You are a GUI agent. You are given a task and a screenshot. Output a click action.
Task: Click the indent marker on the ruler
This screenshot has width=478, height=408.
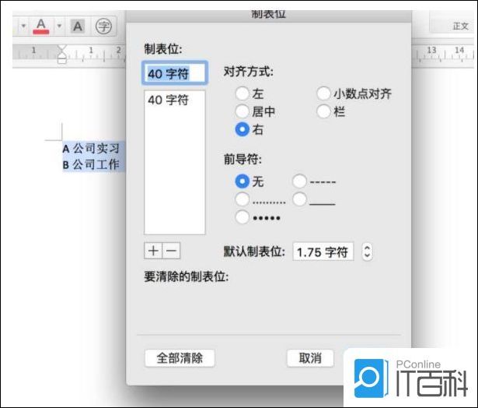click(62, 54)
